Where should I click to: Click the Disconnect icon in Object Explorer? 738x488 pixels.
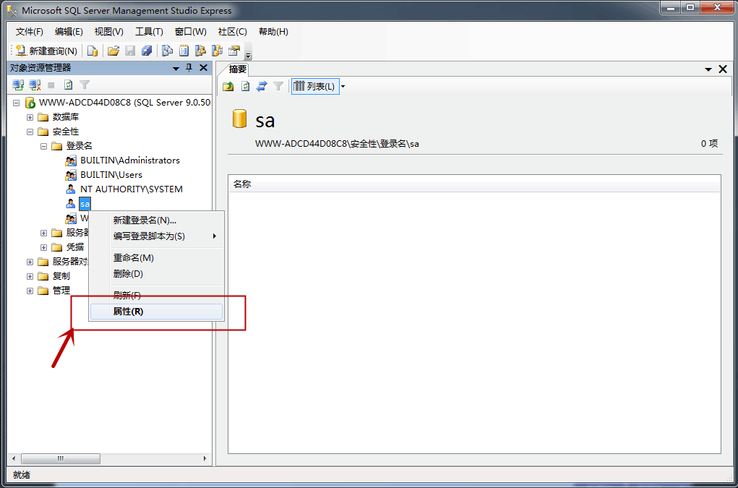(35, 85)
